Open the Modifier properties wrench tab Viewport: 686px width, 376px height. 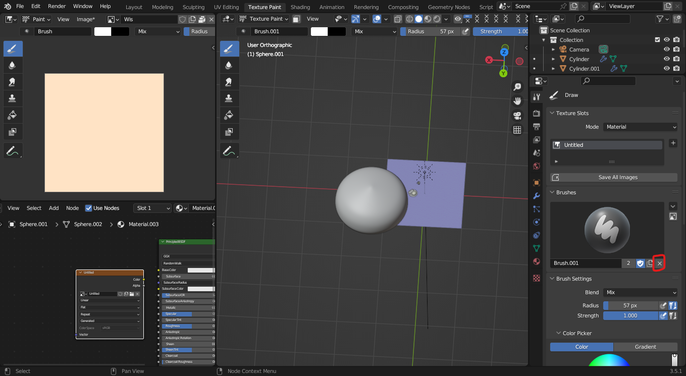[x=537, y=196]
